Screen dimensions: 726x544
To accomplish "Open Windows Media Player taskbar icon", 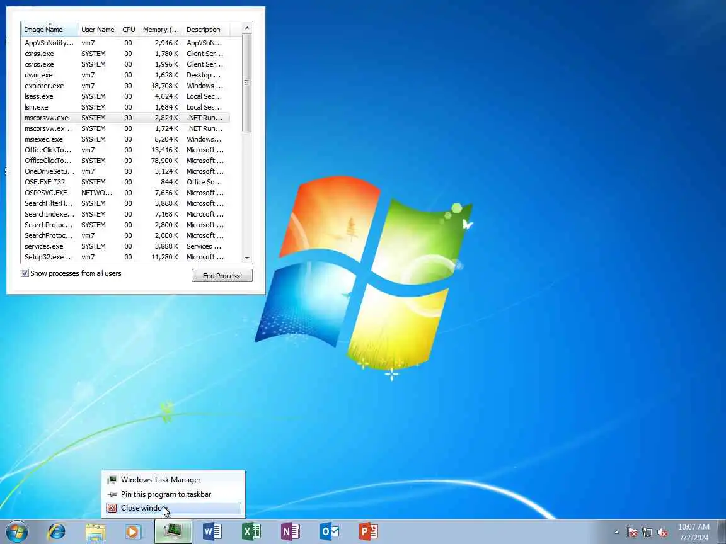I will click(x=134, y=532).
